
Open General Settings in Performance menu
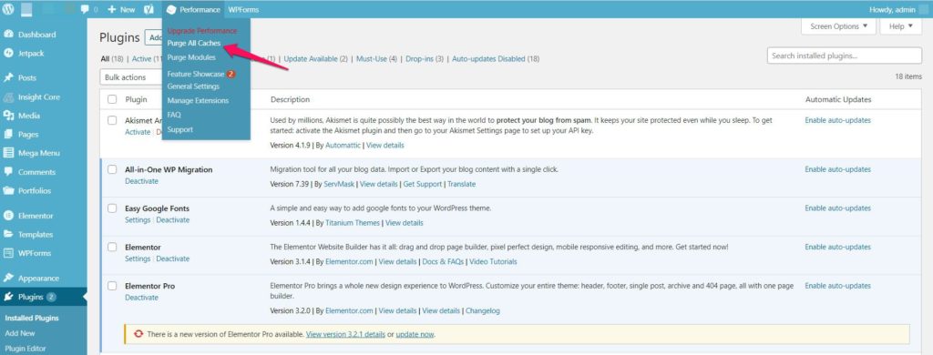[193, 86]
